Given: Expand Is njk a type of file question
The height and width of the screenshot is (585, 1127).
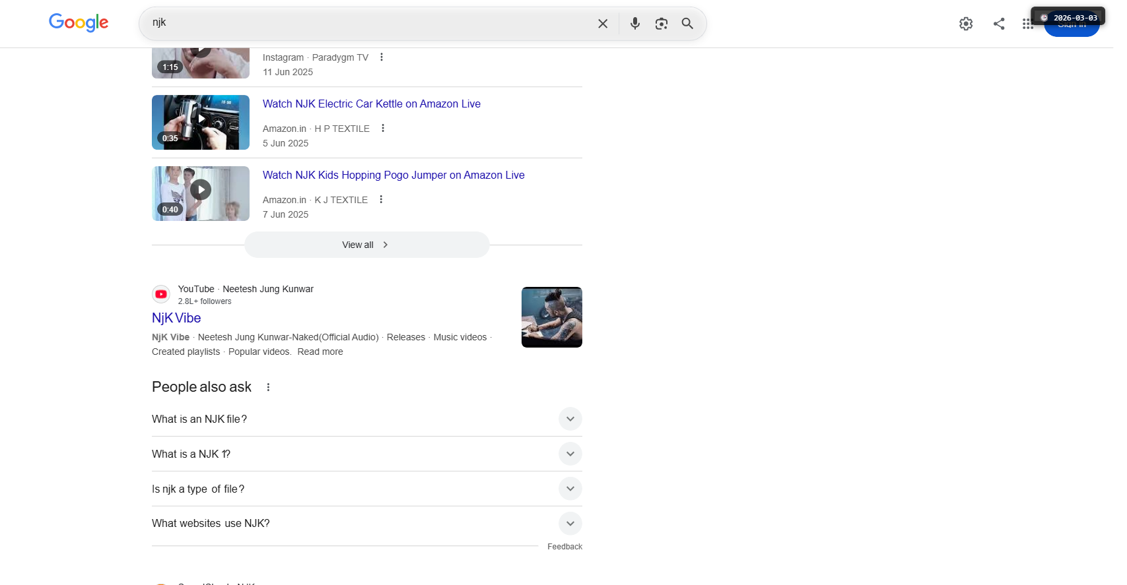Looking at the screenshot, I should pos(367,489).
